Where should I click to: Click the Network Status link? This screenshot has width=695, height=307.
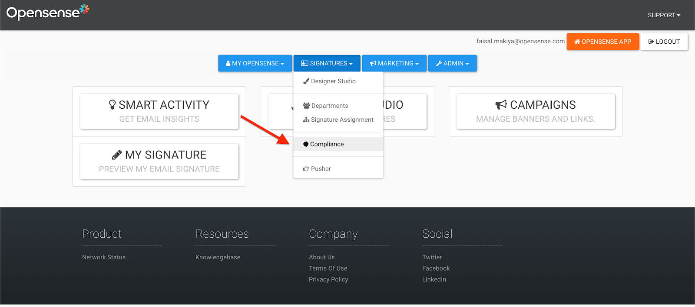click(104, 257)
